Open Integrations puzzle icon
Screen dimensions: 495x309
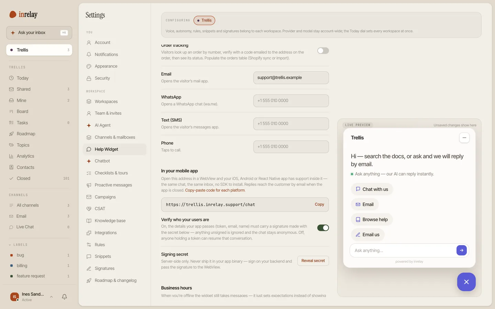[89, 233]
